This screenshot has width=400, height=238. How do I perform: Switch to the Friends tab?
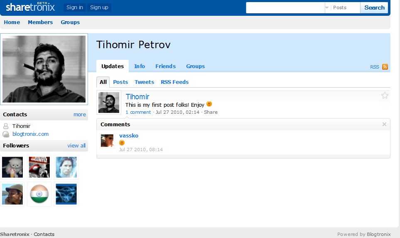click(x=166, y=66)
